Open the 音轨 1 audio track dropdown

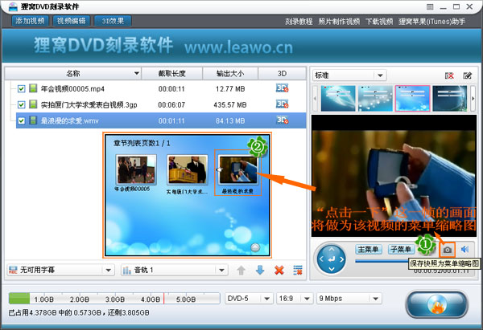[175, 270]
